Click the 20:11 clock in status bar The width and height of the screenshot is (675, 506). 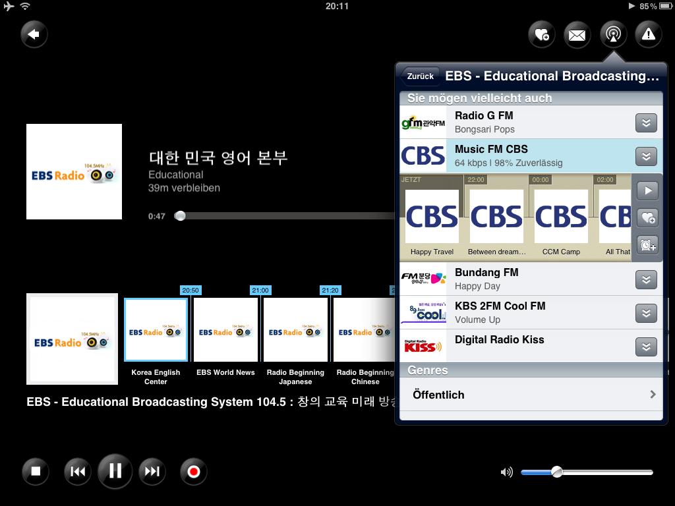pos(337,7)
